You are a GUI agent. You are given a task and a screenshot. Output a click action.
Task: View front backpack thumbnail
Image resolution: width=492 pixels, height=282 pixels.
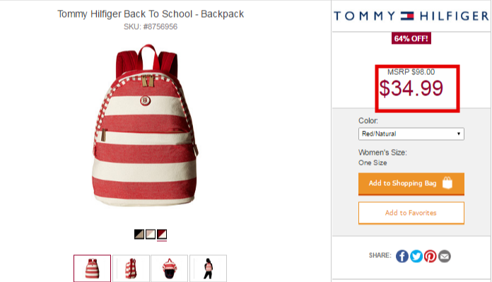[92, 268]
